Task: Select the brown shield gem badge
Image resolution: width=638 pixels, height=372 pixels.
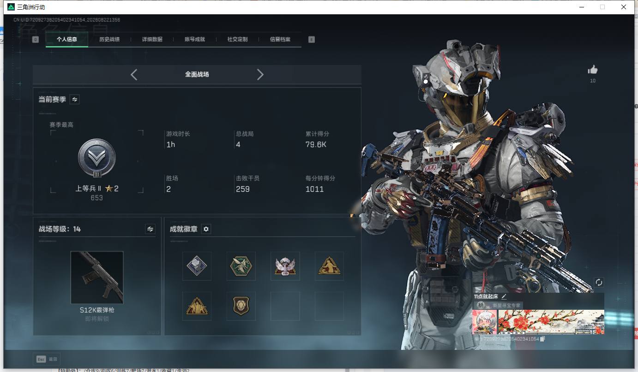Action: 241,306
